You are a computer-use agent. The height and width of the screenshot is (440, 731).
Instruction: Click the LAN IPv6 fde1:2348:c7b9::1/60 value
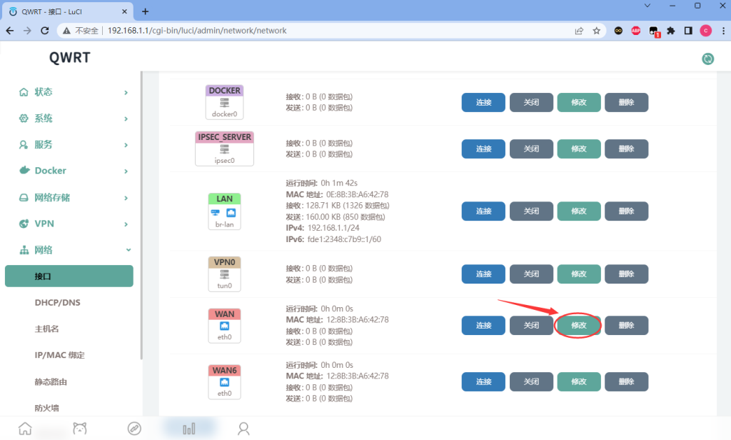(344, 239)
